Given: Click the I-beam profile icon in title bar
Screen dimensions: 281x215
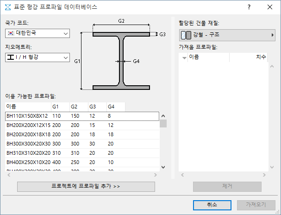Looking at the screenshot, I should pos(8,7).
